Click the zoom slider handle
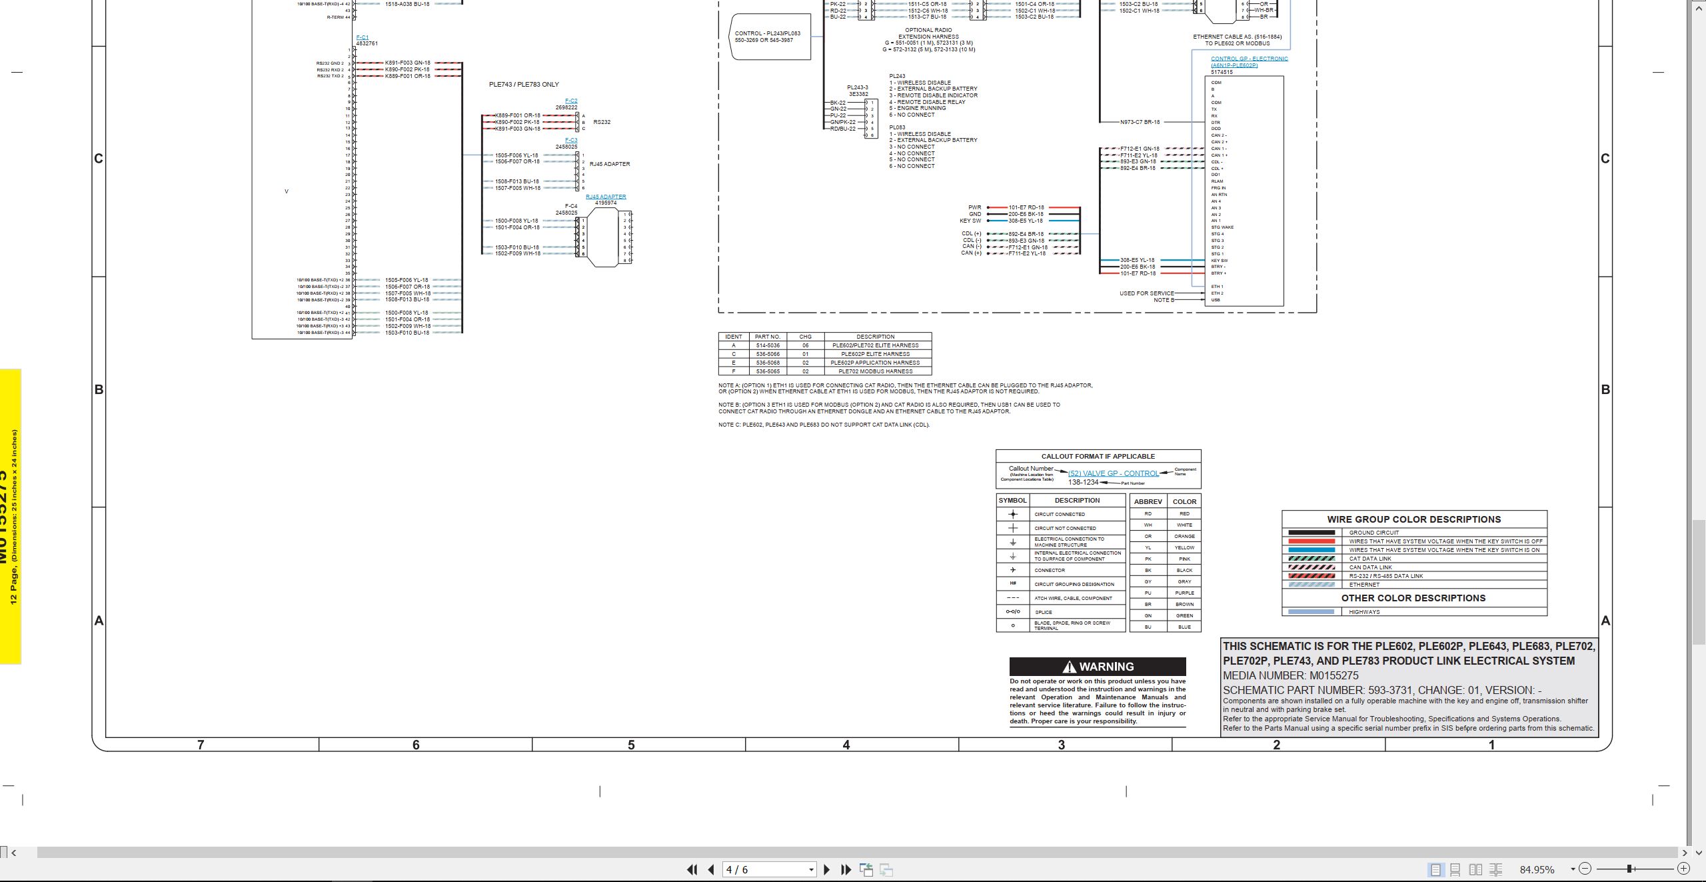Viewport: 1706px width, 882px height. pos(1629,869)
